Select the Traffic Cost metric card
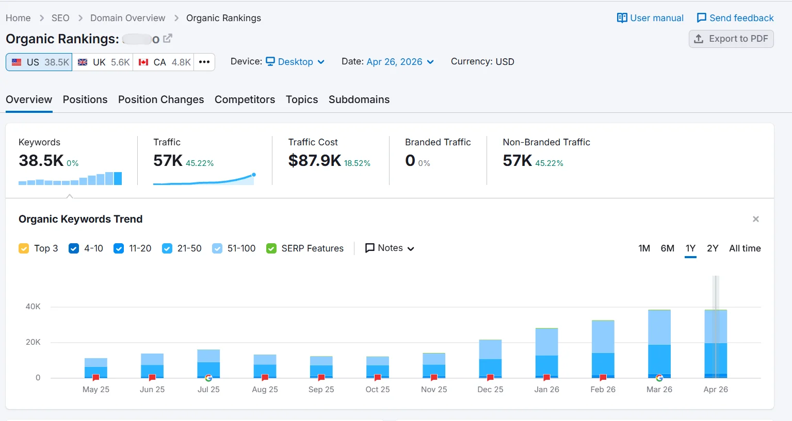 330,160
